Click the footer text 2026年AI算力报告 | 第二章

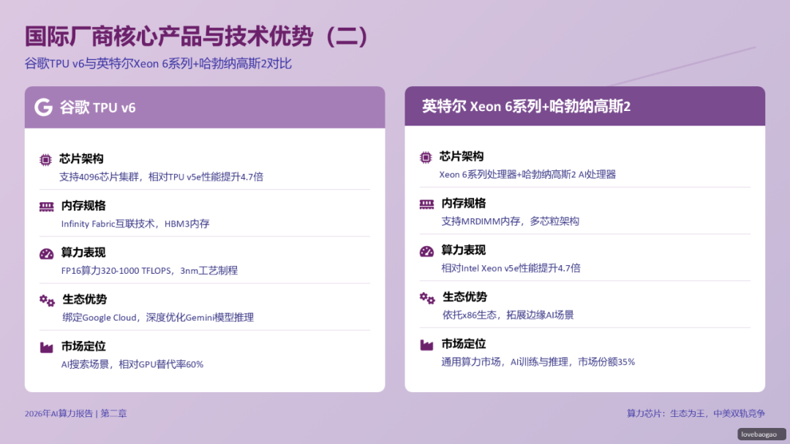click(75, 413)
